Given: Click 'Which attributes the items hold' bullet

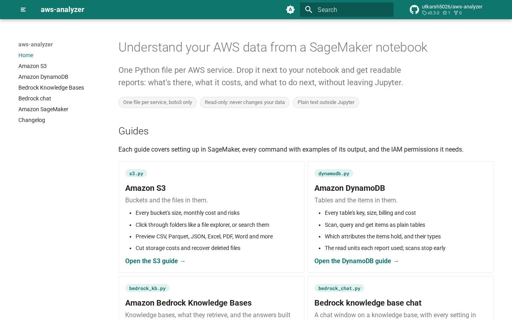Looking at the screenshot, I should pos(383,236).
